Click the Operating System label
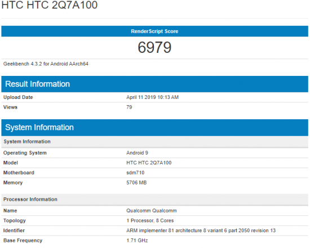 (25, 153)
